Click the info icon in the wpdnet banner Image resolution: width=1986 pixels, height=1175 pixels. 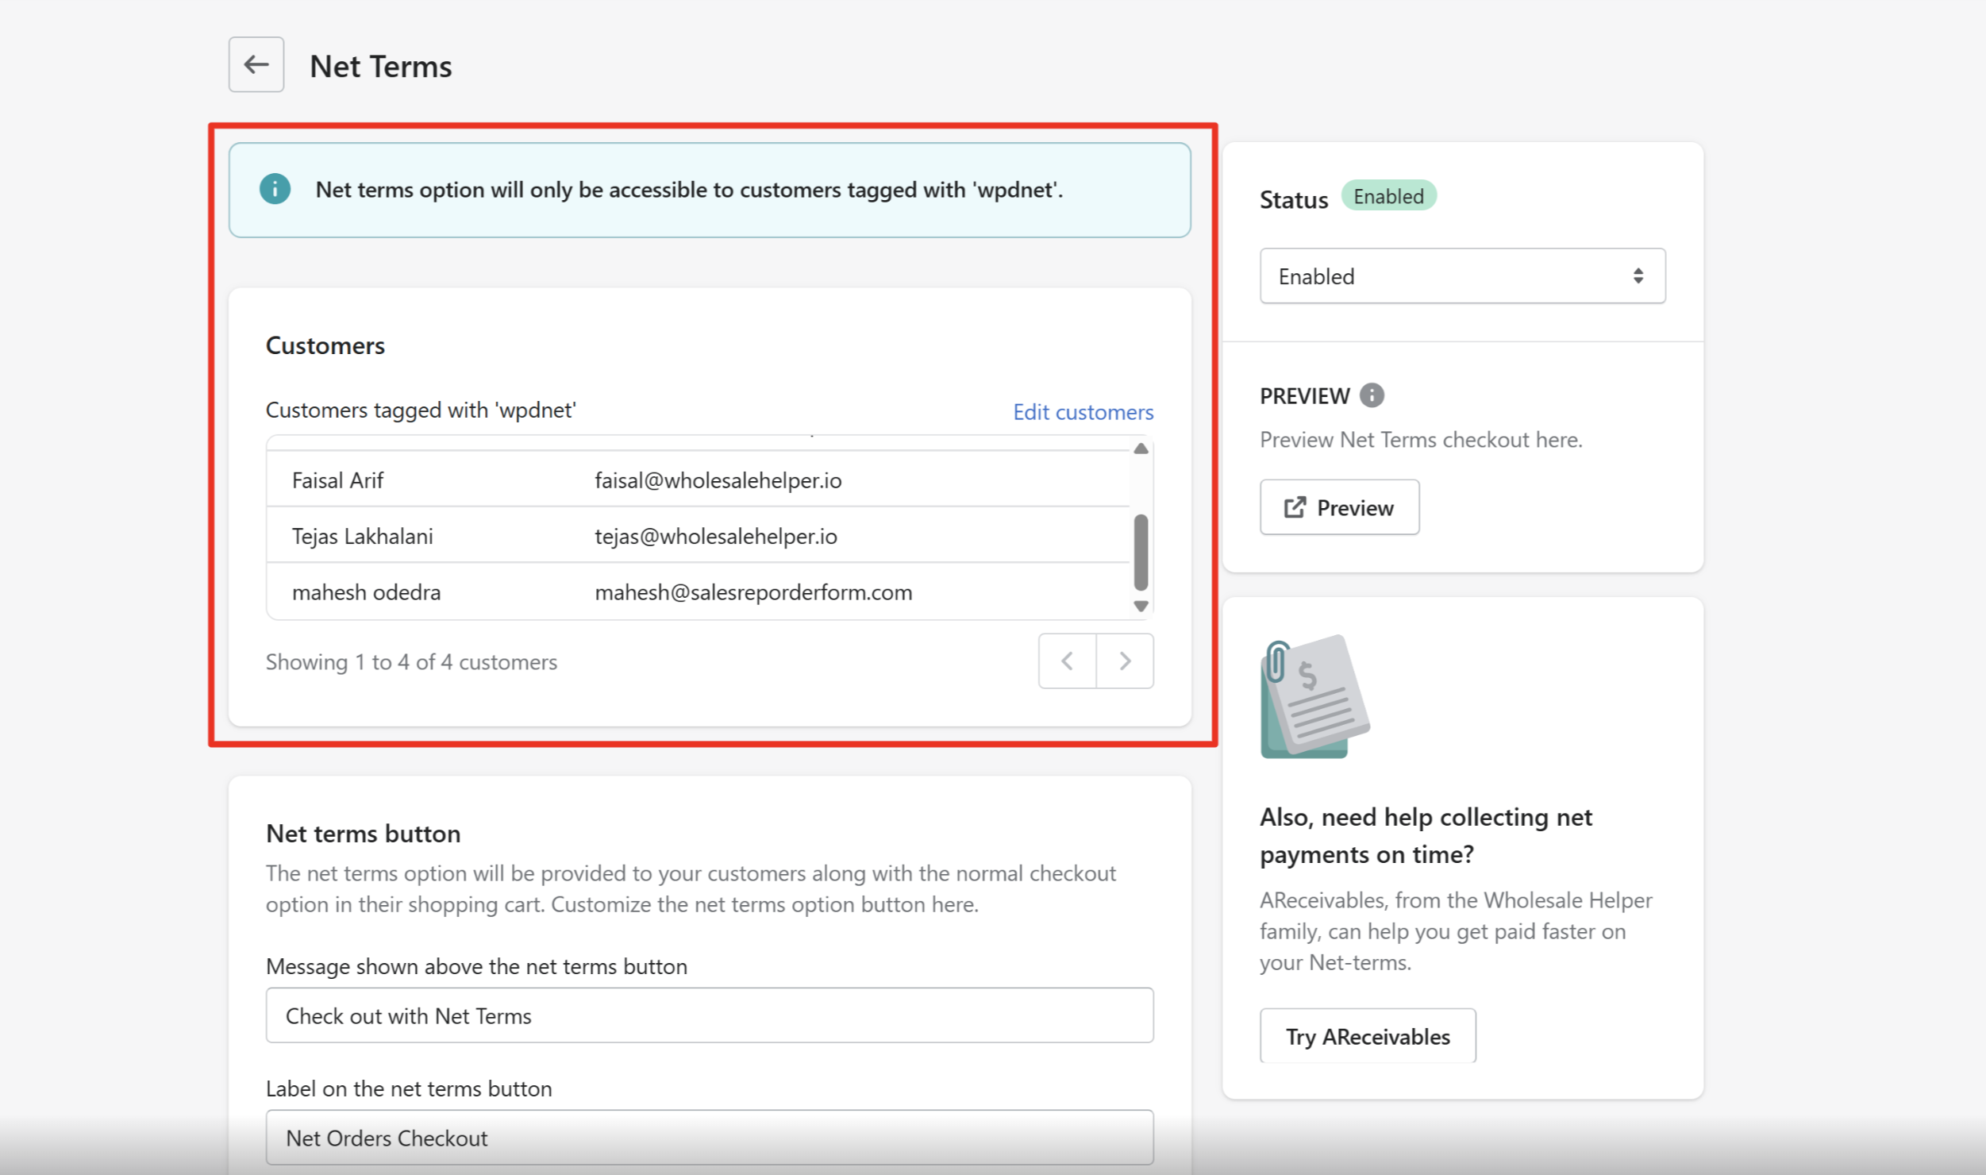pos(275,189)
